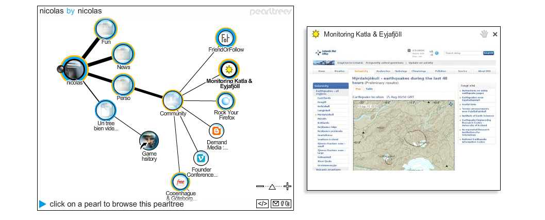
Task: Click 'About IMO' tab in preview navigation
Action: point(484,71)
